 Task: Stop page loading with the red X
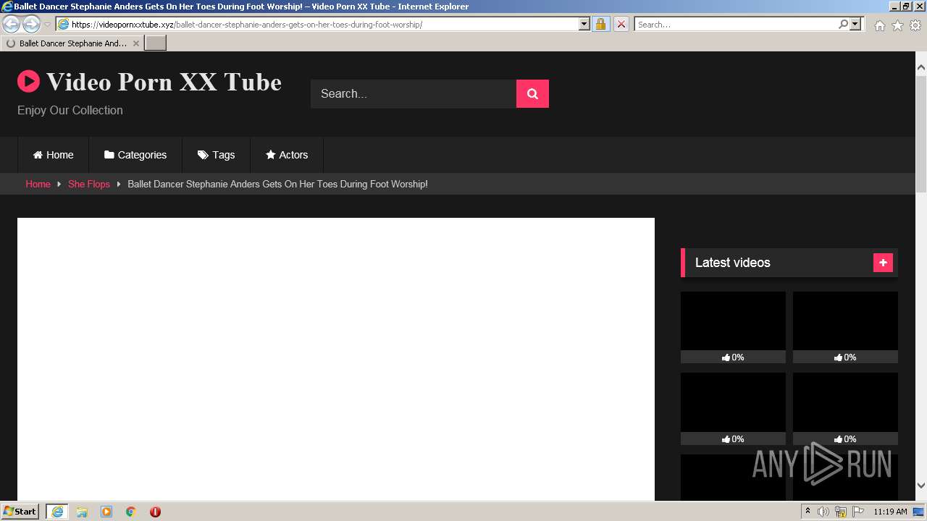pyautogui.click(x=621, y=24)
